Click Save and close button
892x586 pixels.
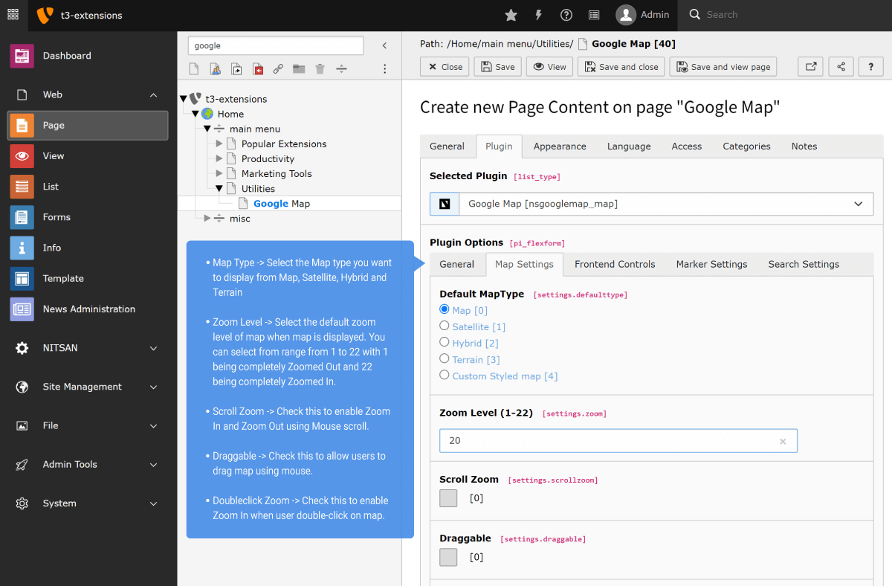[x=622, y=67]
